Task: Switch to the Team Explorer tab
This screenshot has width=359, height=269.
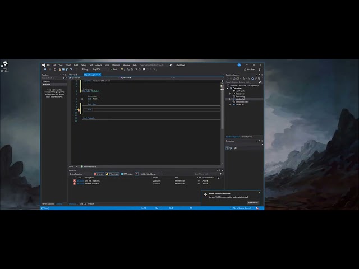Action: pyautogui.click(x=247, y=137)
